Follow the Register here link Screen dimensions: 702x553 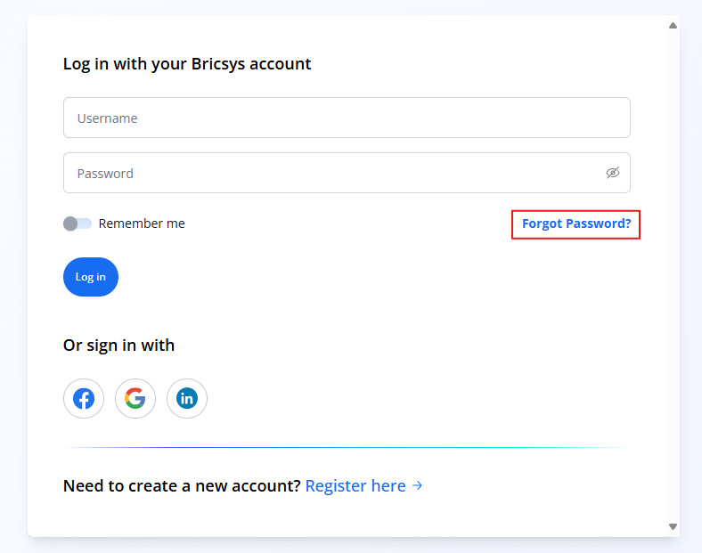(355, 485)
